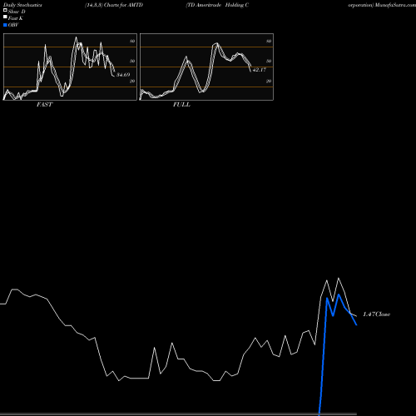
Task: Click the Fast K legend swatch
Action: pyautogui.click(x=5, y=17)
